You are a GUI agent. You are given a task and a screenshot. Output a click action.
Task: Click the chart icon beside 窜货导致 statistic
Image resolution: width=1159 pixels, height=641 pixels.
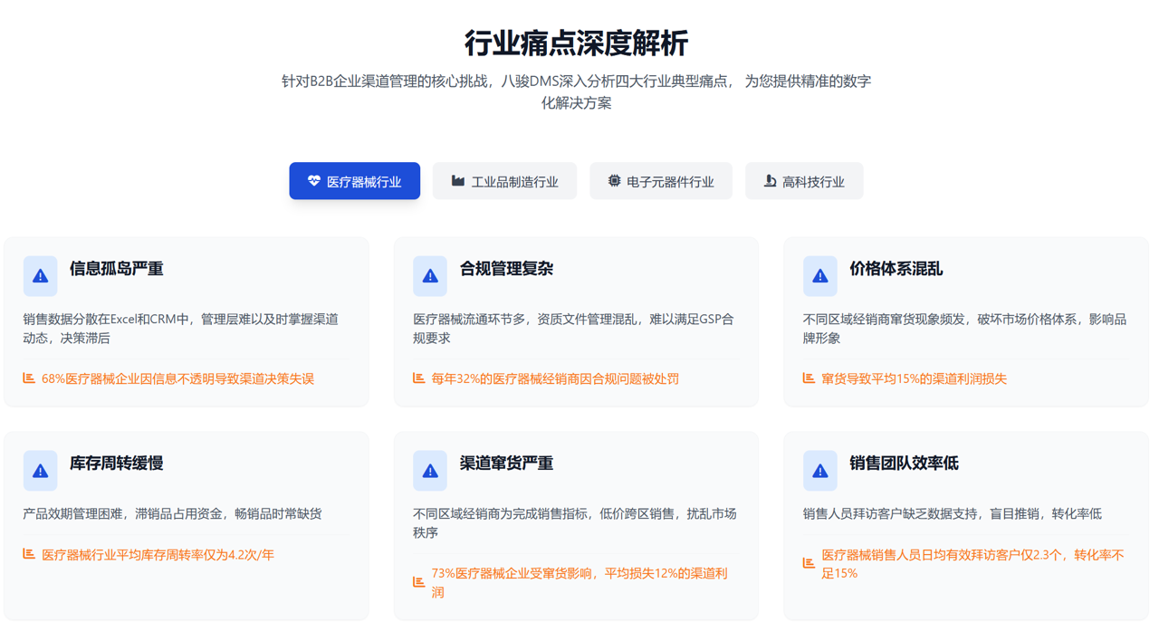tap(808, 378)
